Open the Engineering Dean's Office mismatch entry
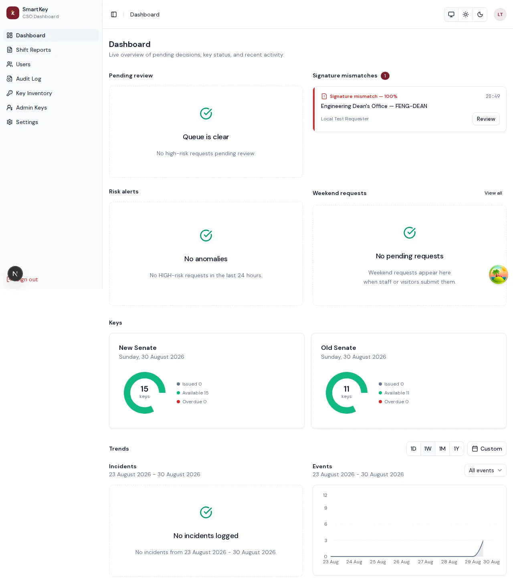Screen dimensions: 513x583 [410, 109]
